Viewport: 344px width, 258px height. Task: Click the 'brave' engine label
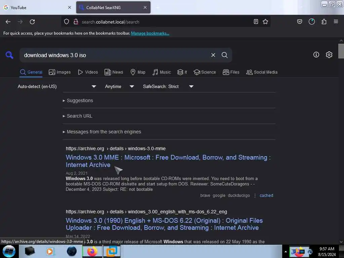[x=205, y=196]
